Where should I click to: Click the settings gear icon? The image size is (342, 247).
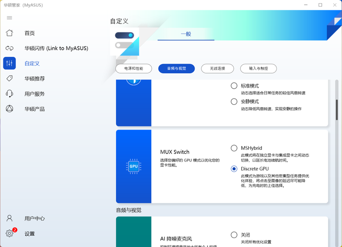pyautogui.click(x=9, y=233)
